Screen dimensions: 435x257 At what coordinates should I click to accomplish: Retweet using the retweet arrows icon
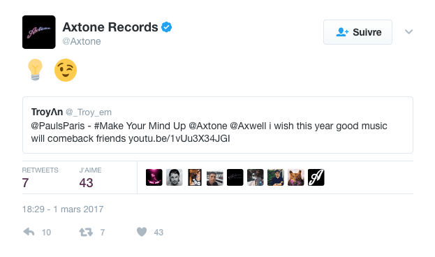86,232
